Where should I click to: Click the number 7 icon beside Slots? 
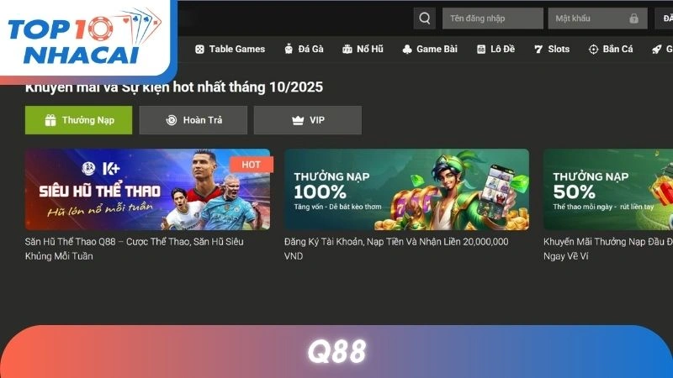click(538, 50)
